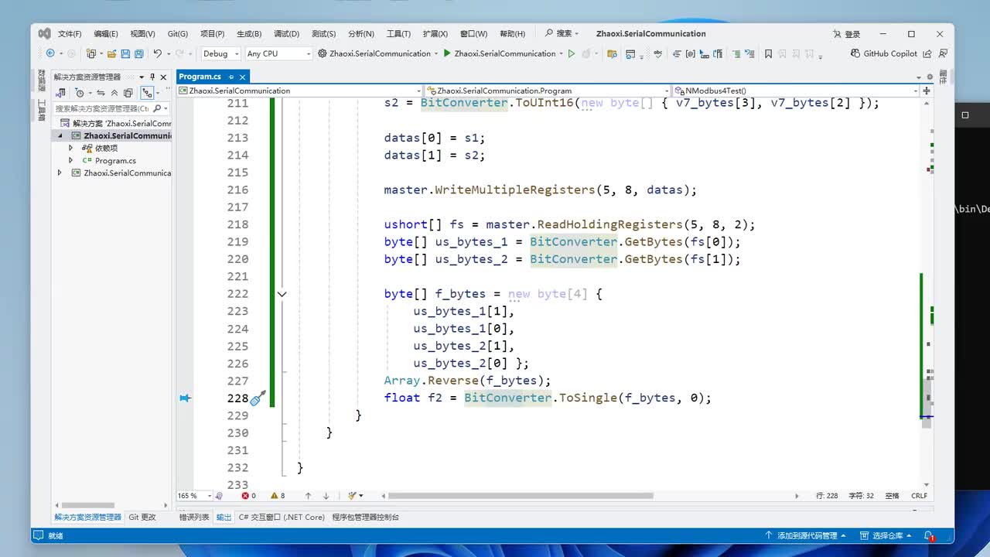Viewport: 990px width, 557px height.
Task: Click the comment selected lines icon
Action: 737,53
